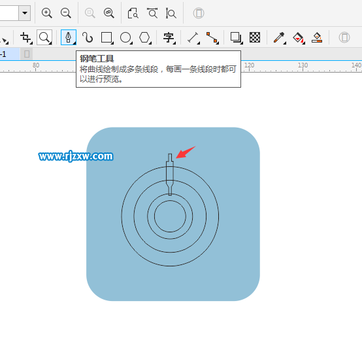The height and width of the screenshot is (339, 362).
Task: Select the Color Eyedropper tool
Action: click(279, 37)
